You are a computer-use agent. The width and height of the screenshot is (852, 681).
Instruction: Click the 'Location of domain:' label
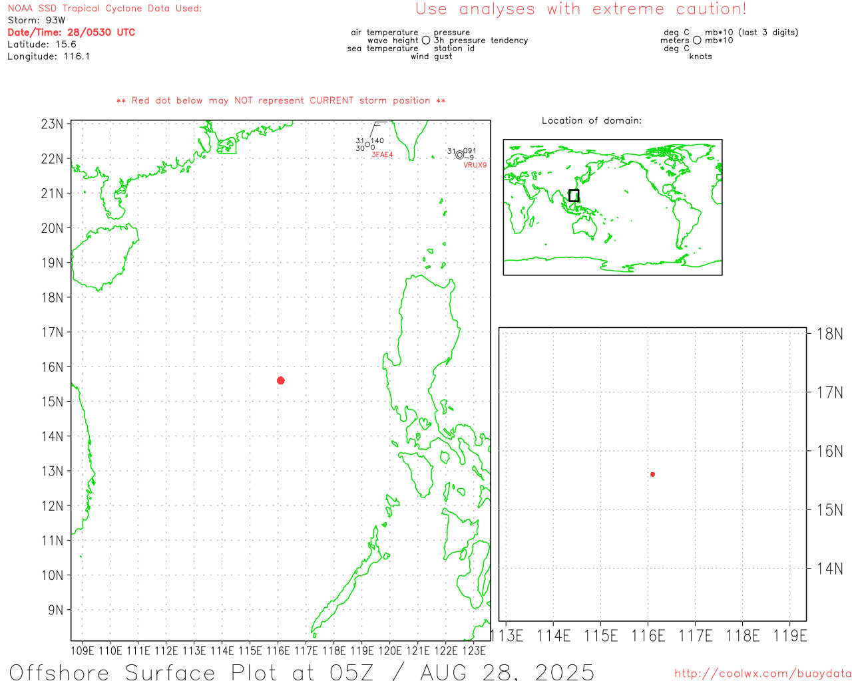(592, 120)
